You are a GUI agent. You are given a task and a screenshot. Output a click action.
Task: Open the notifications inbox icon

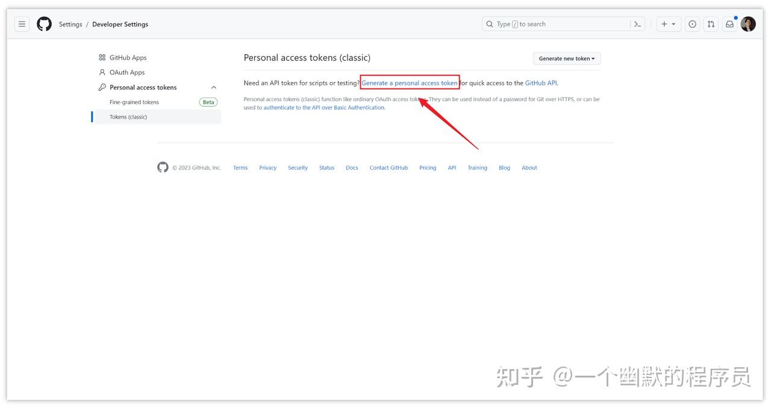729,23
